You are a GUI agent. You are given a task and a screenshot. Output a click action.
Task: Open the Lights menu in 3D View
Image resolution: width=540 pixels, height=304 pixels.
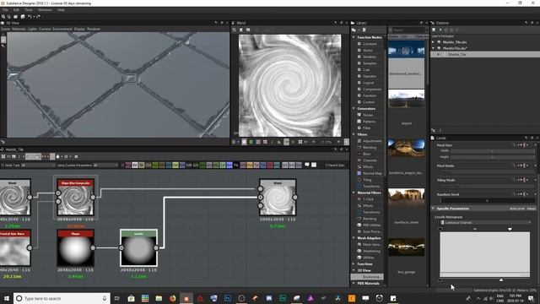(32, 29)
